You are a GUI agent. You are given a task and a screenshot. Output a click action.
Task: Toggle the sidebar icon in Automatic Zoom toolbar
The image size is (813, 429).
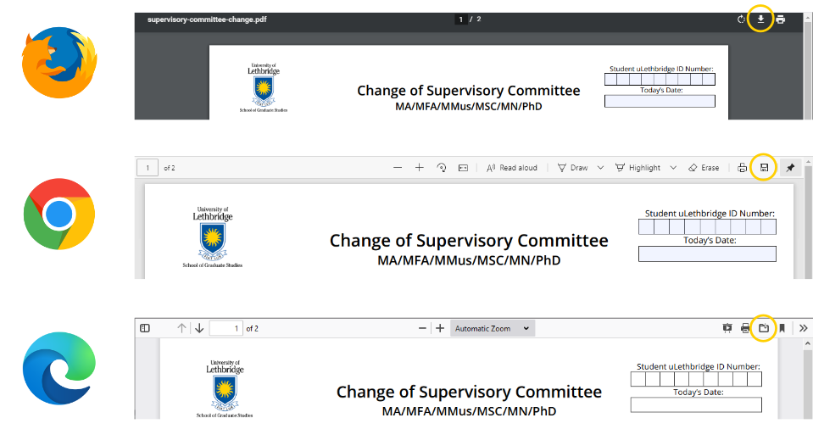click(x=145, y=328)
